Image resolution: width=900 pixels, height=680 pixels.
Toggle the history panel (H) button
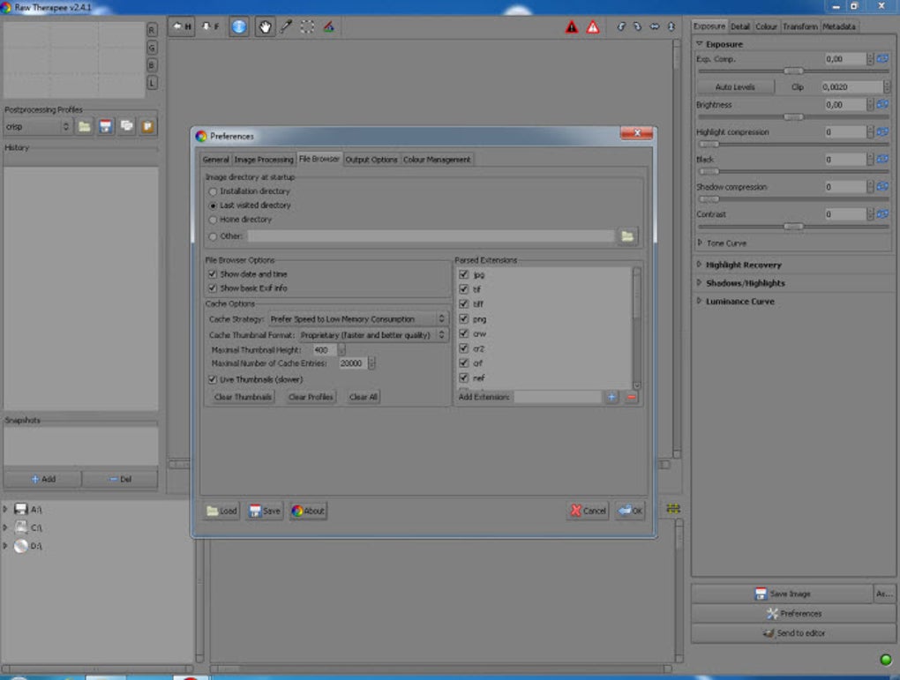[x=181, y=26]
